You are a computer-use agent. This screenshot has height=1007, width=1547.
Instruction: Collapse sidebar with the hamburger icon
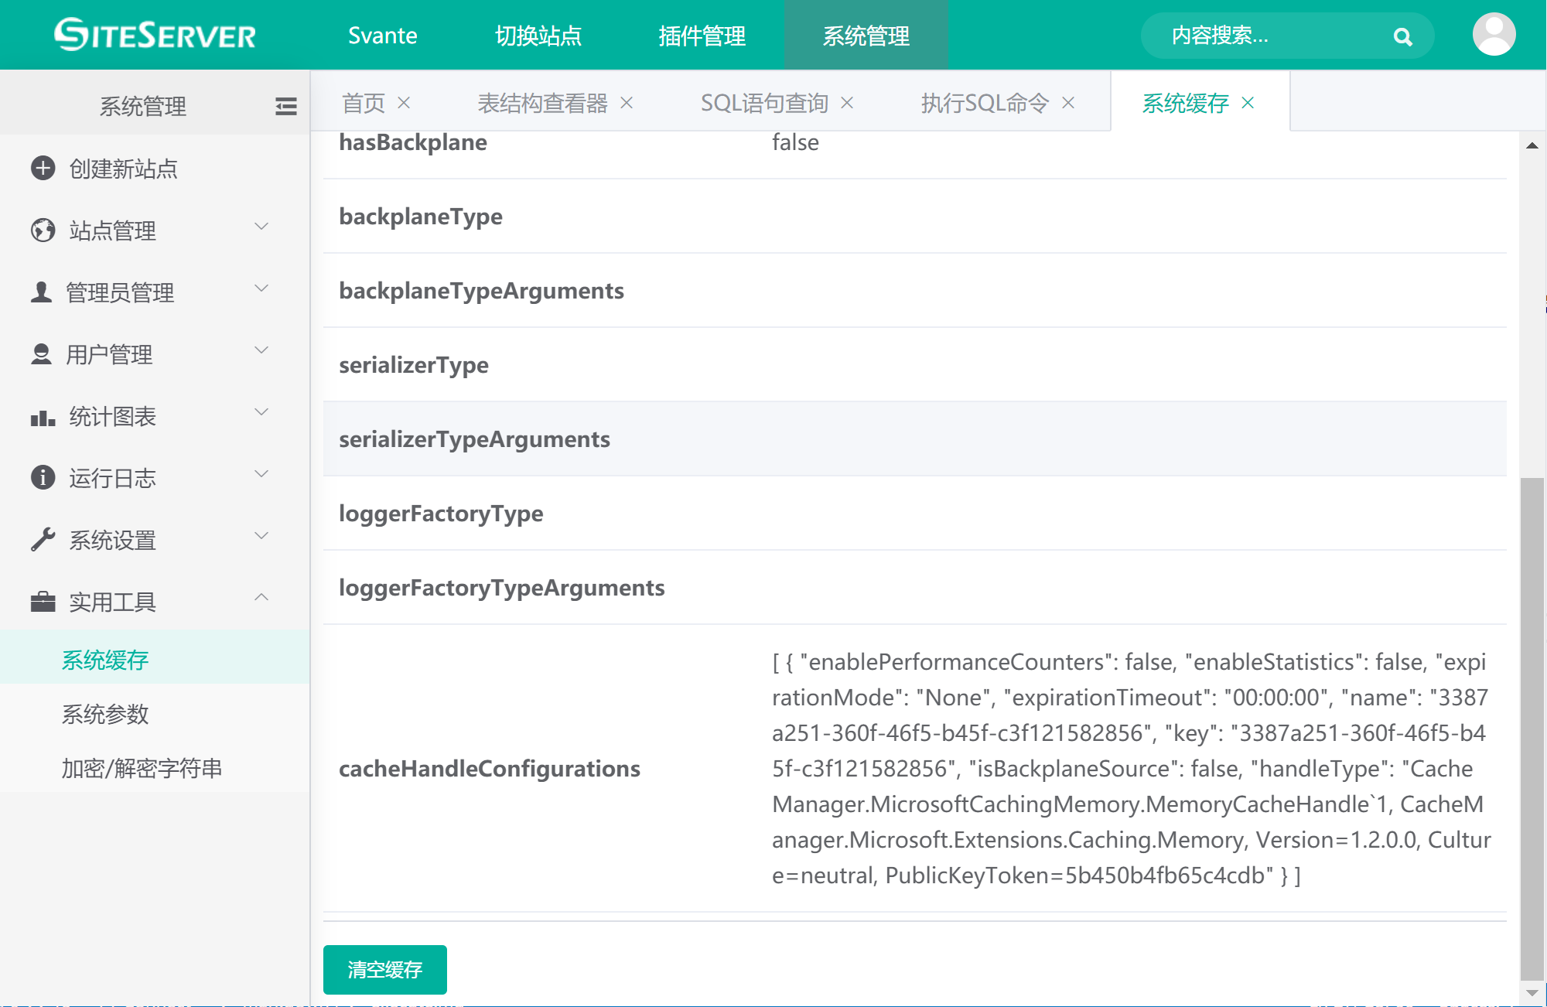285,106
